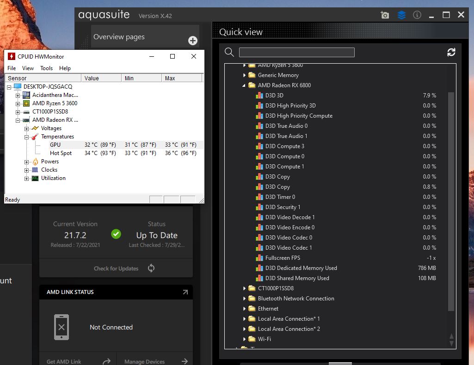Open the aquasuite layers stack icon
This screenshot has height=365, width=474.
click(x=401, y=15)
